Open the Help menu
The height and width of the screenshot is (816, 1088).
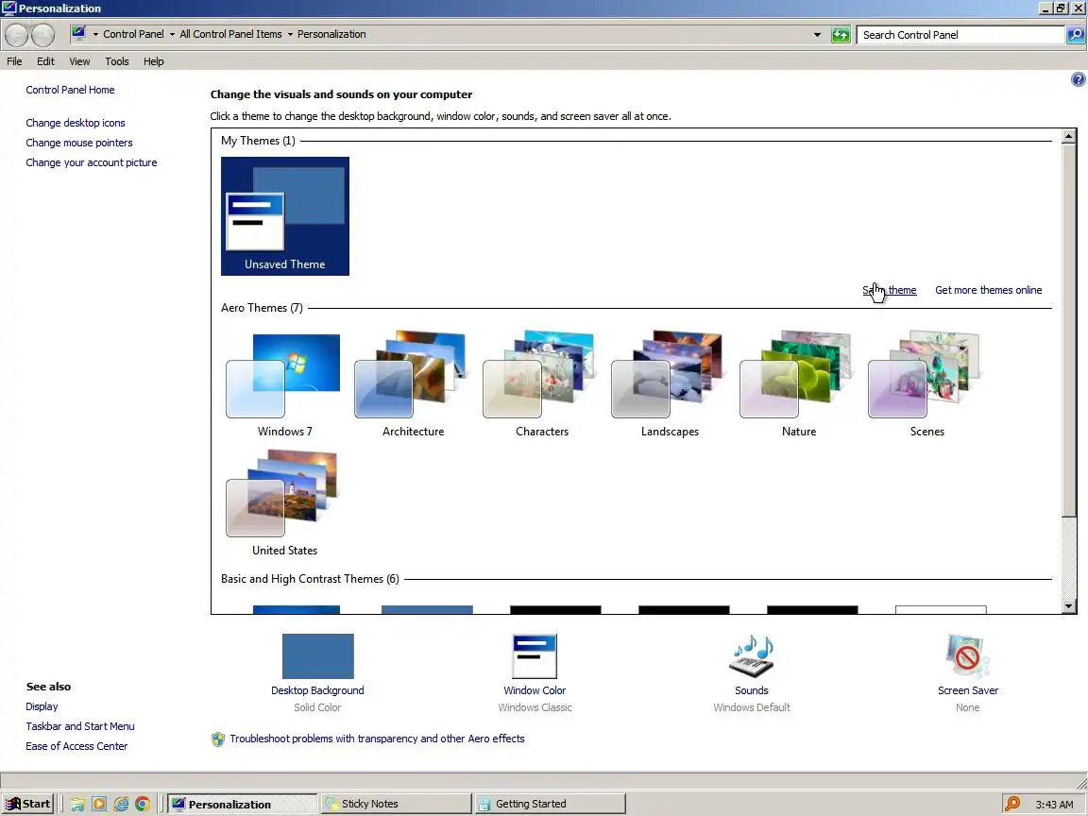[153, 61]
